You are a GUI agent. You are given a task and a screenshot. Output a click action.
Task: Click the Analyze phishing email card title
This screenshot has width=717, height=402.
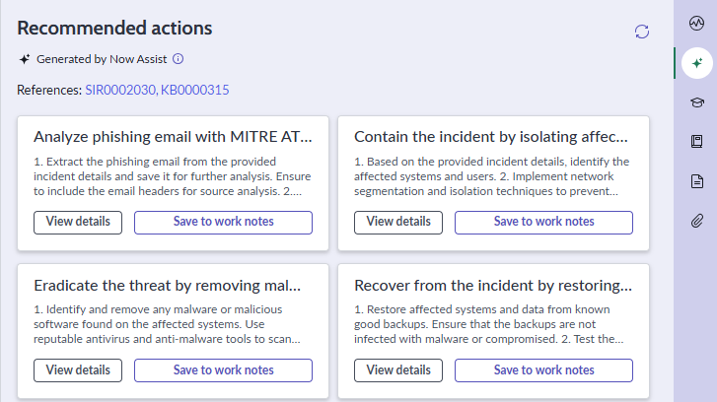(x=173, y=137)
